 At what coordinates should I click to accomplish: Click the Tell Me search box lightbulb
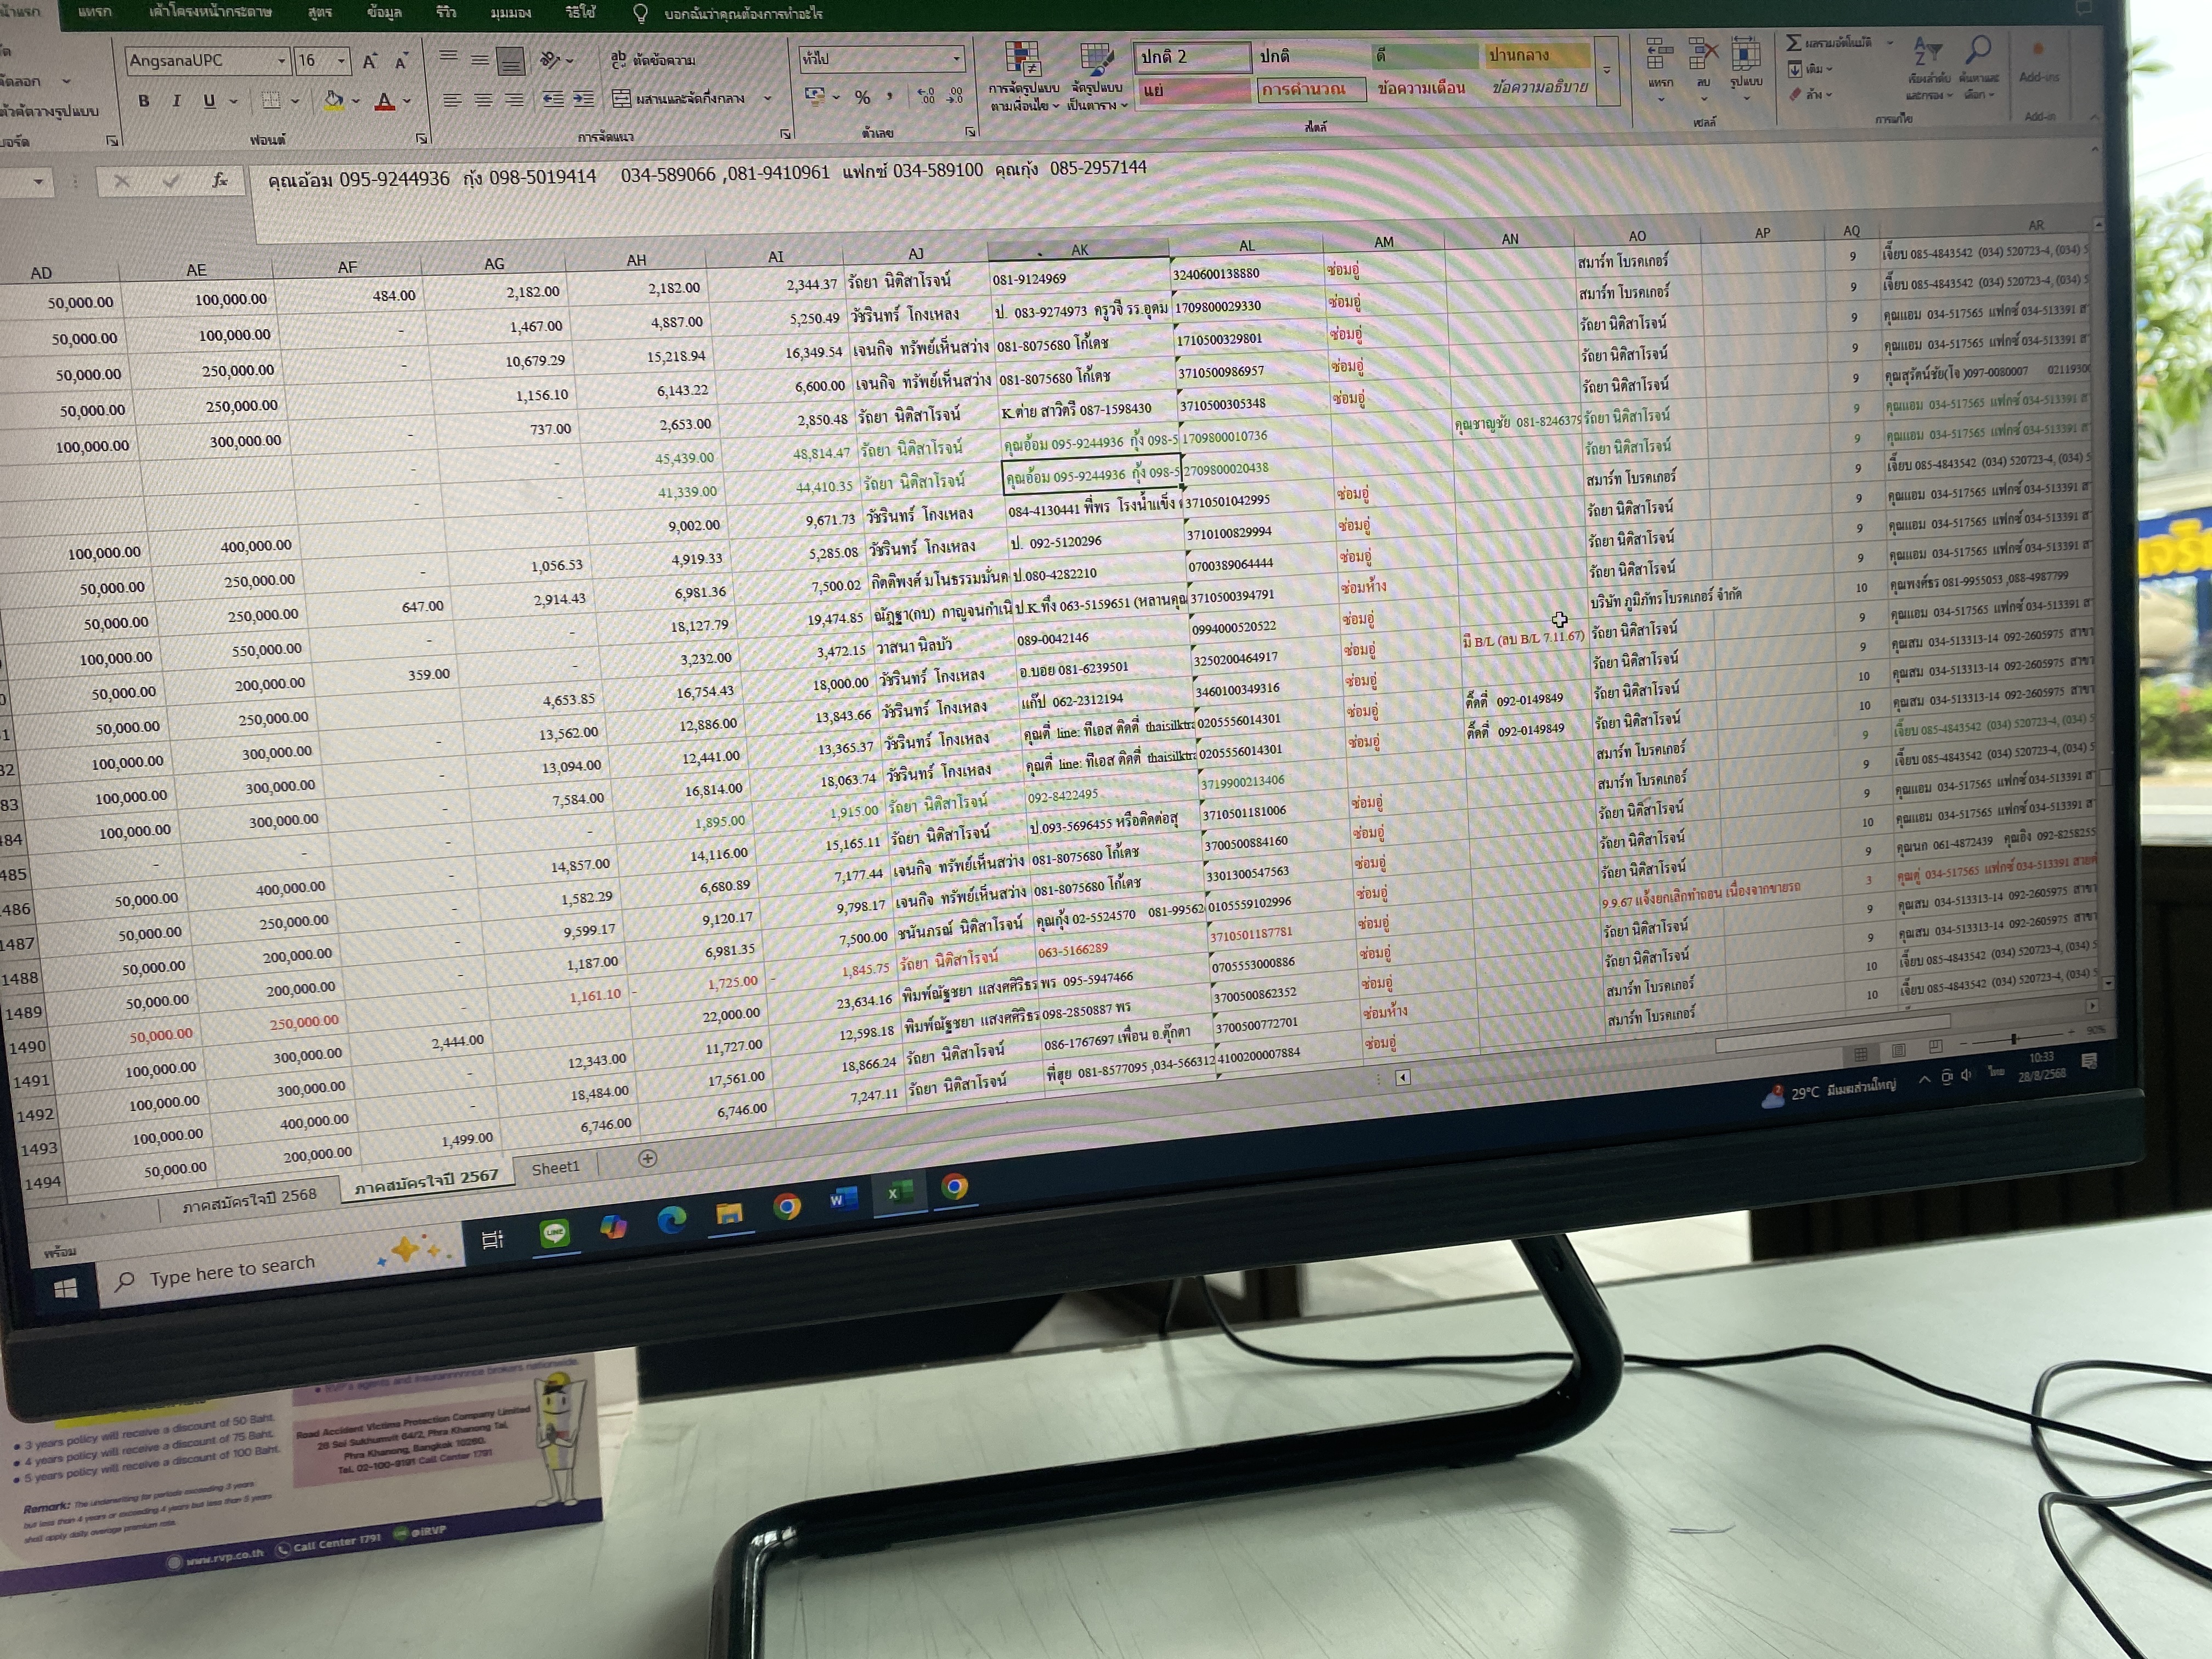coord(641,13)
